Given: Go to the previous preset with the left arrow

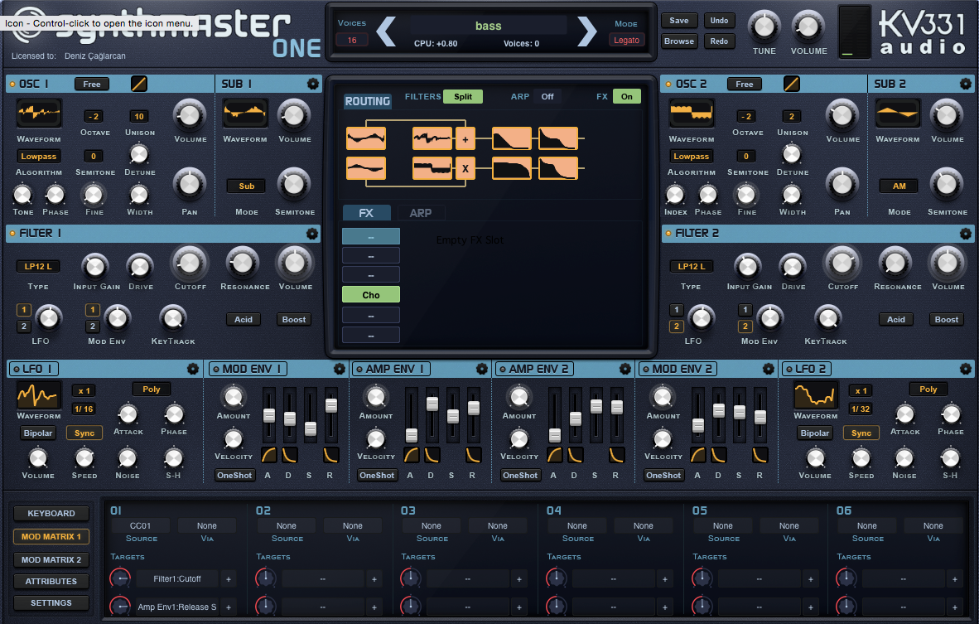Looking at the screenshot, I should (386, 31).
